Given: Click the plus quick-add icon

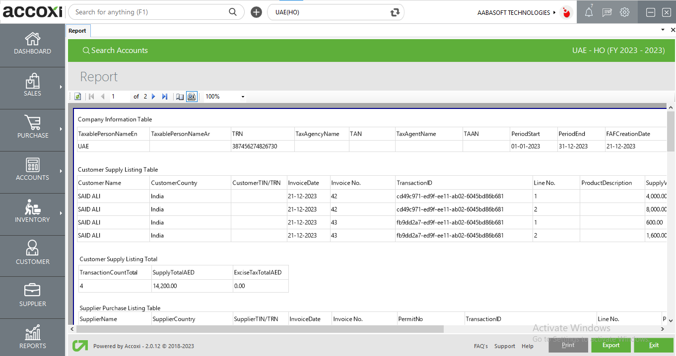Looking at the screenshot, I should pos(256,12).
